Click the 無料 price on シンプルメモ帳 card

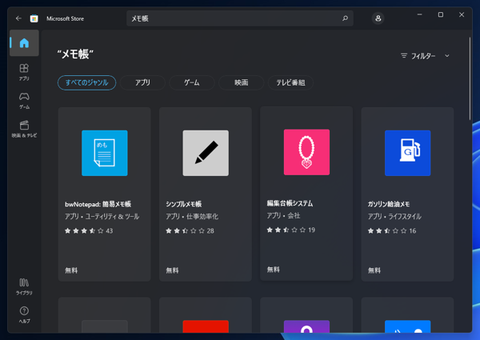[172, 270]
